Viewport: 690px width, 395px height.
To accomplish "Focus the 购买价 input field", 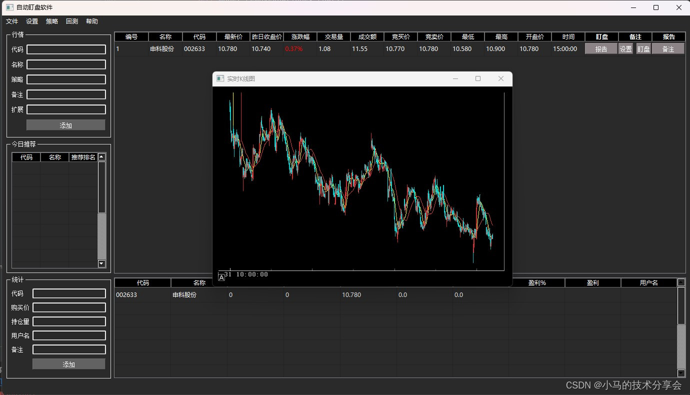I will click(69, 307).
